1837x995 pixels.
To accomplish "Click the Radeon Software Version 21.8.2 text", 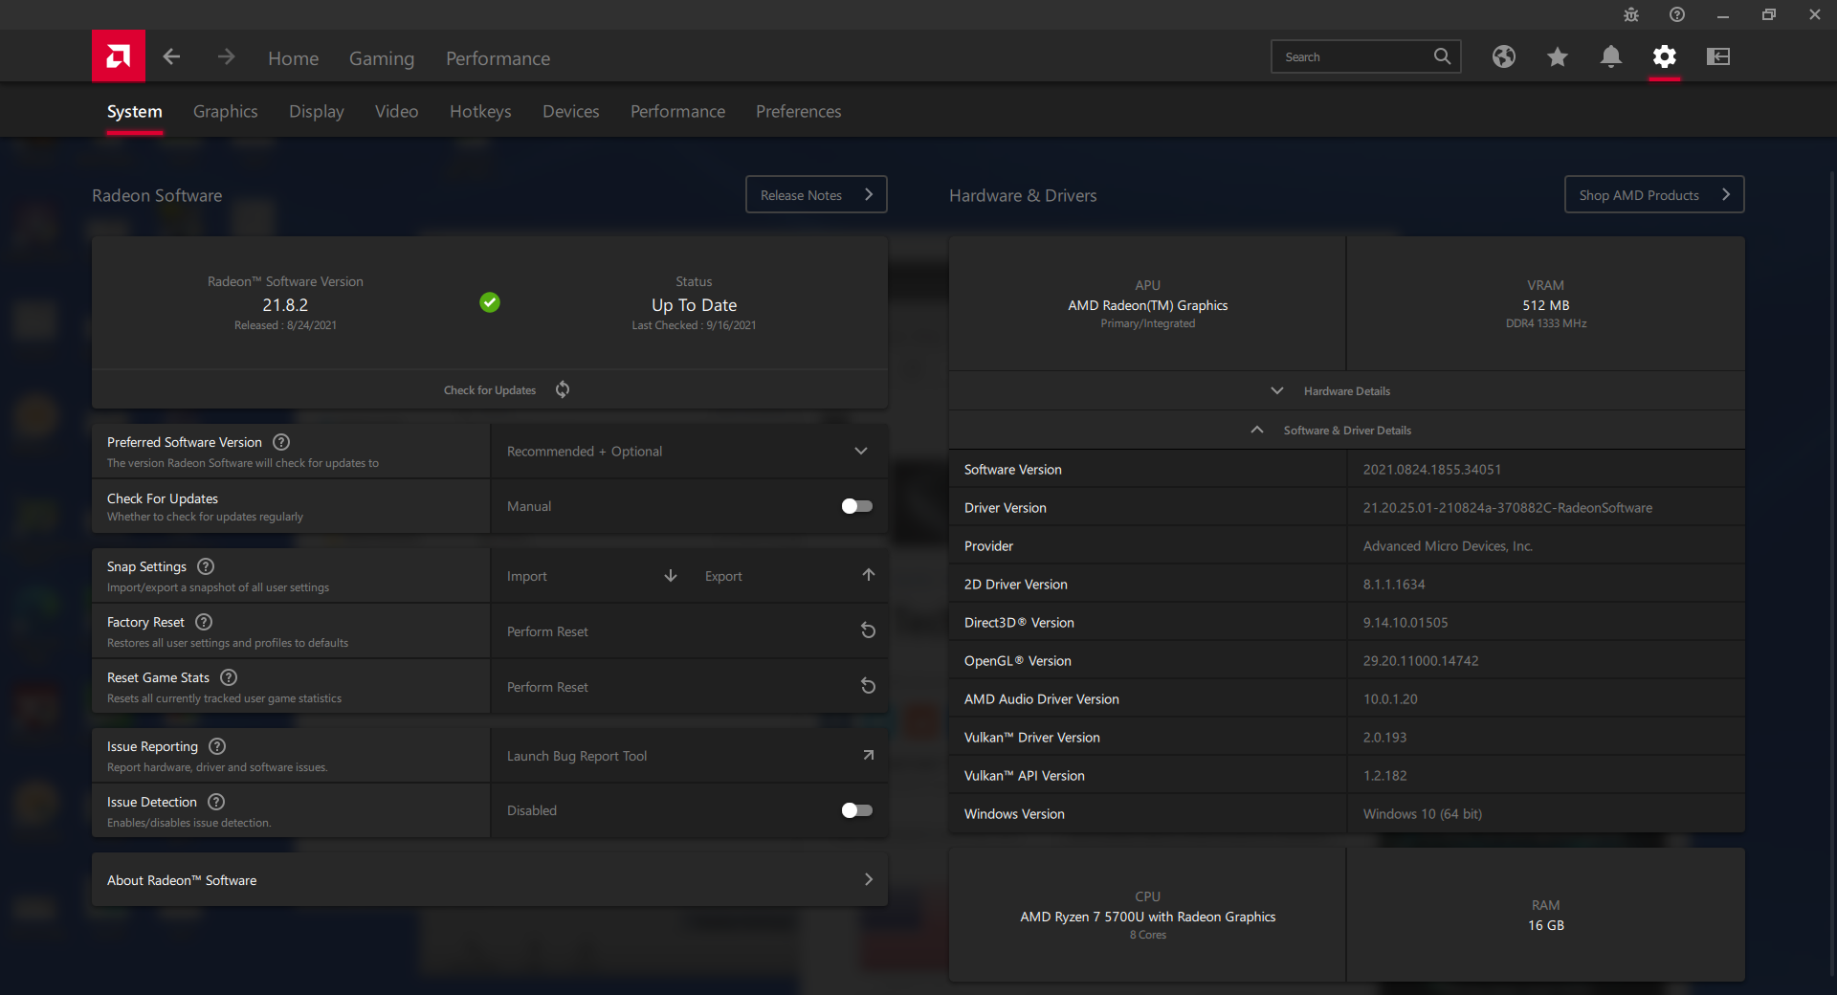I will point(285,305).
